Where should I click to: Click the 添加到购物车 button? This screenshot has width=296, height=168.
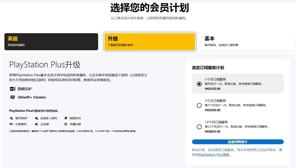coord(238,142)
